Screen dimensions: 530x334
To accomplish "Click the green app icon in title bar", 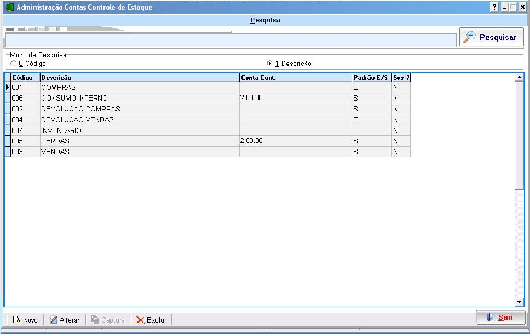I will 9,8.
